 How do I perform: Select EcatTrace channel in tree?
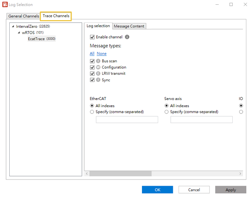click(36, 39)
